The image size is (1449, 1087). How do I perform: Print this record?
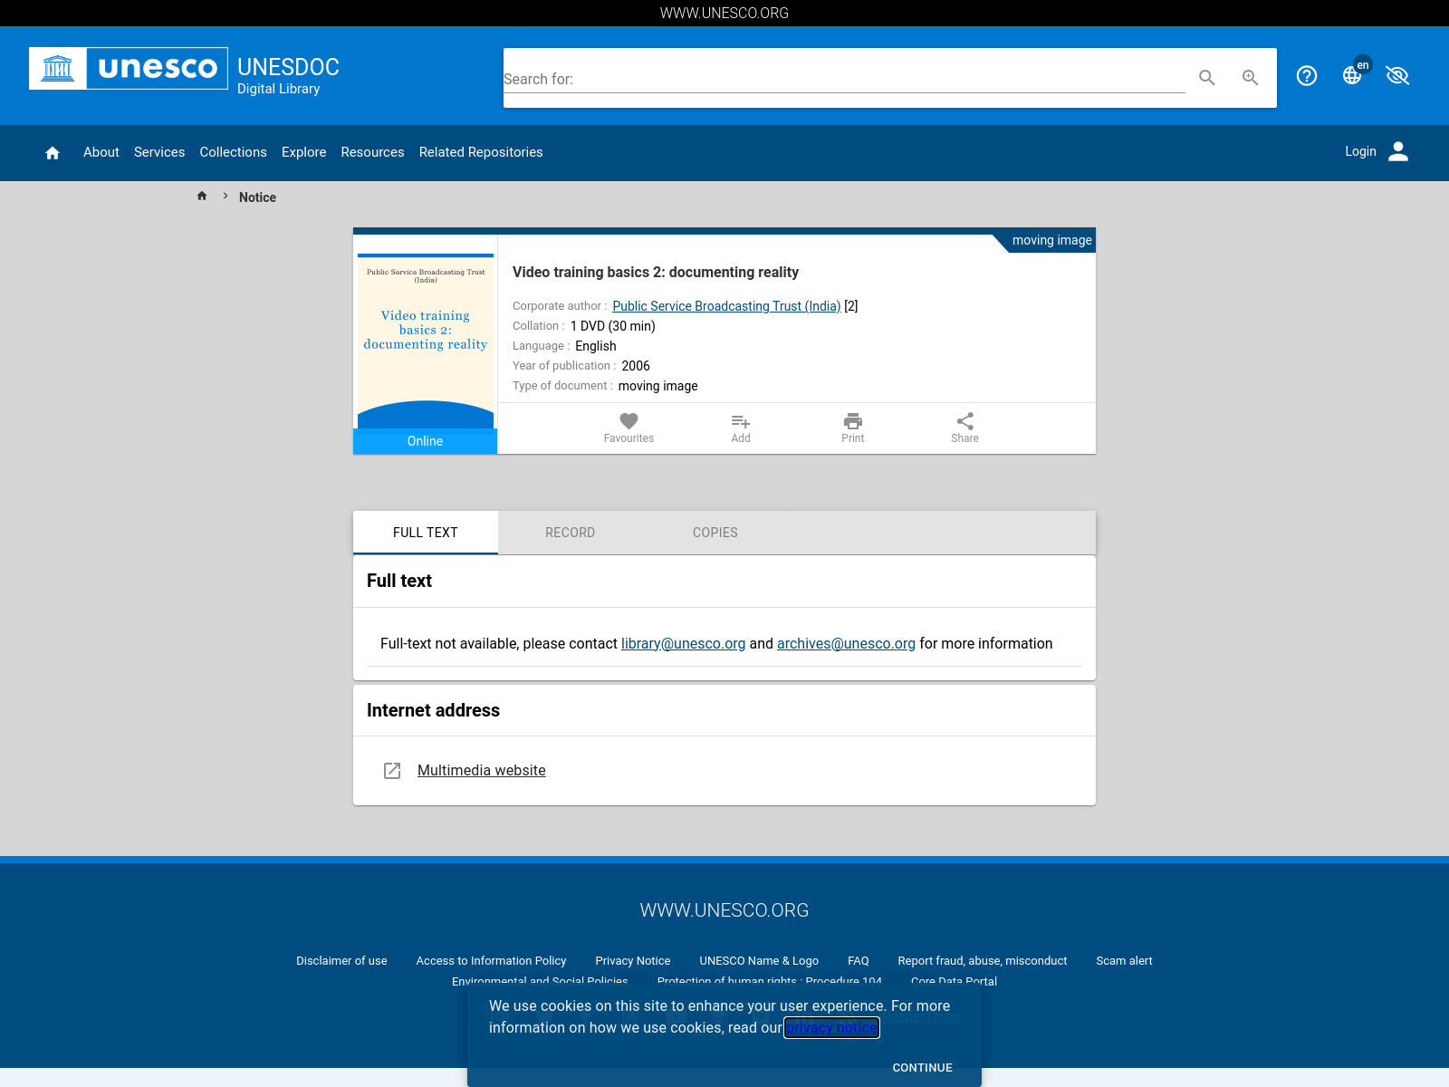click(853, 428)
